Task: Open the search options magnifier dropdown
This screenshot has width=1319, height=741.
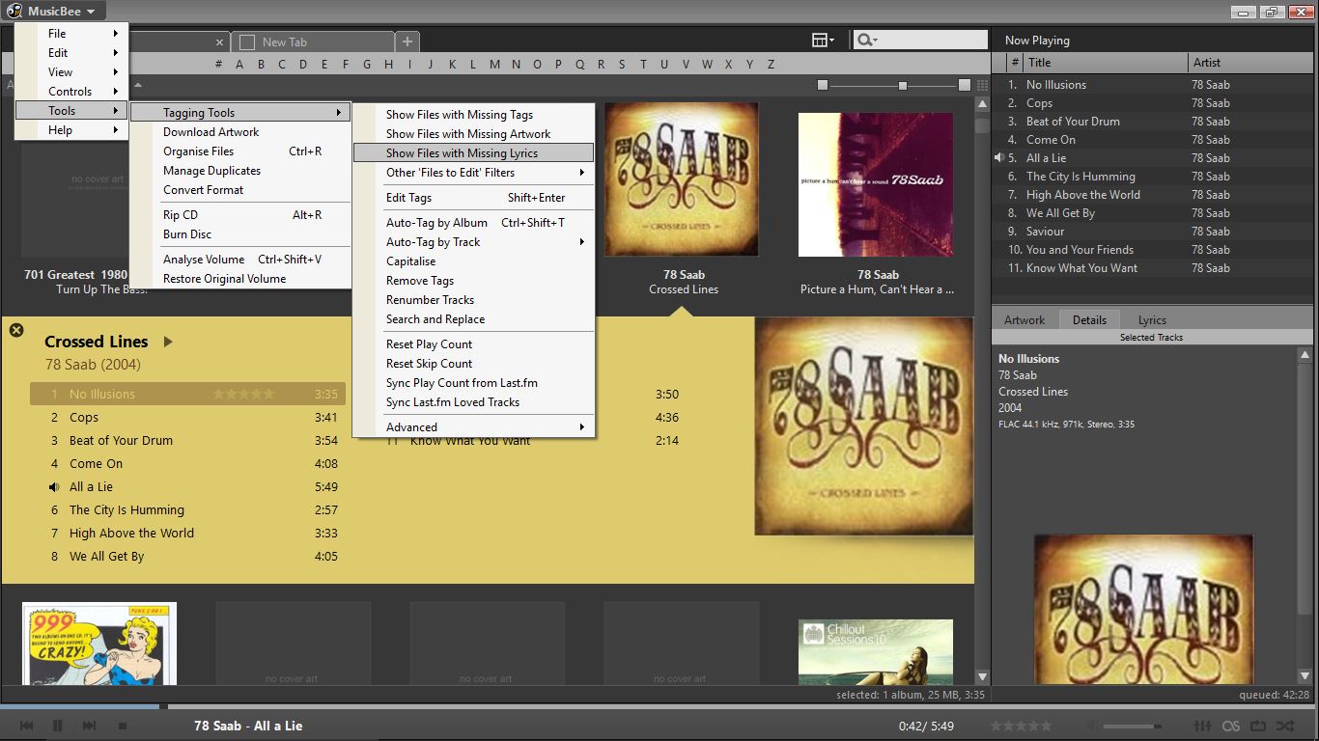Action: [866, 40]
